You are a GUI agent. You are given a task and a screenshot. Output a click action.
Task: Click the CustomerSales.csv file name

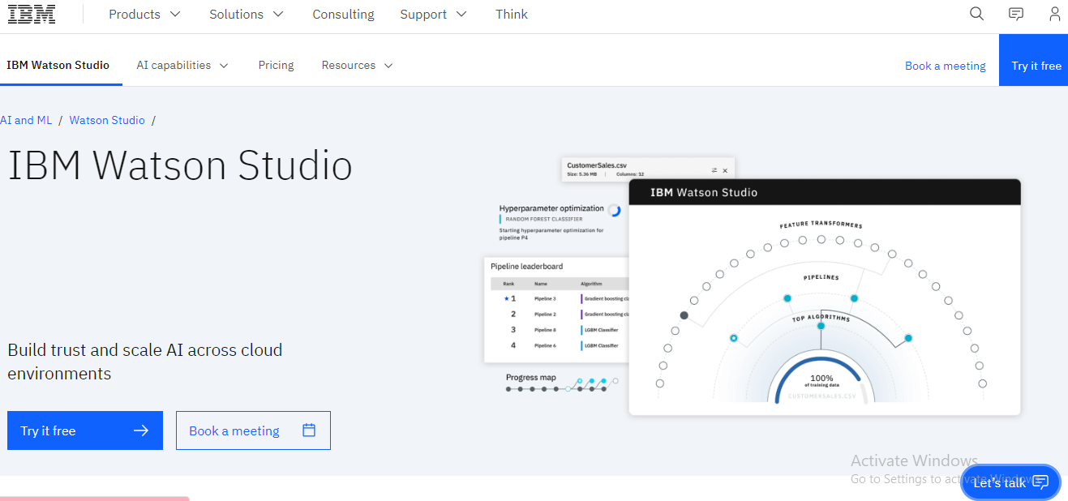click(597, 165)
